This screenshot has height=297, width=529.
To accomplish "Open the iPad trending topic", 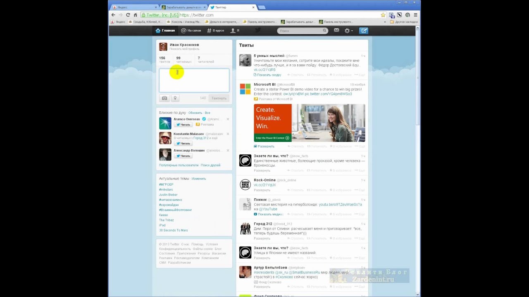I will tap(162, 225).
